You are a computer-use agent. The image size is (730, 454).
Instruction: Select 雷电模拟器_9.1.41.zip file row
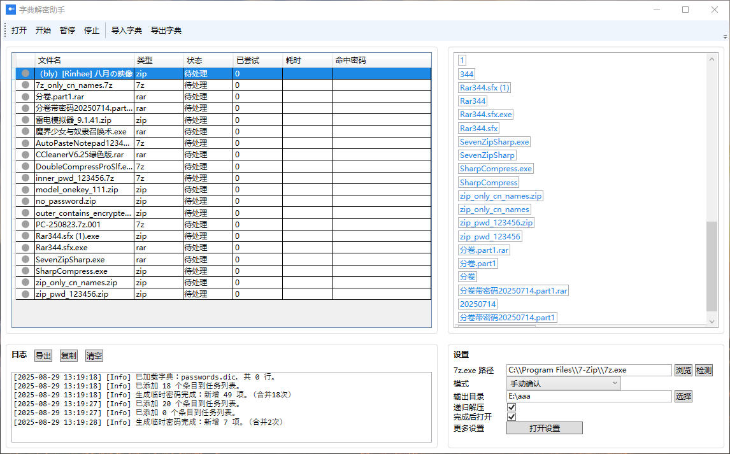click(224, 120)
